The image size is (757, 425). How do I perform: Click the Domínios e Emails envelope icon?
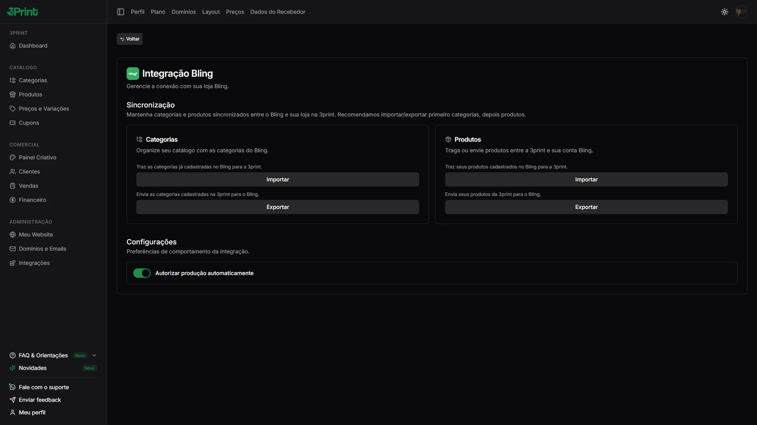point(13,249)
